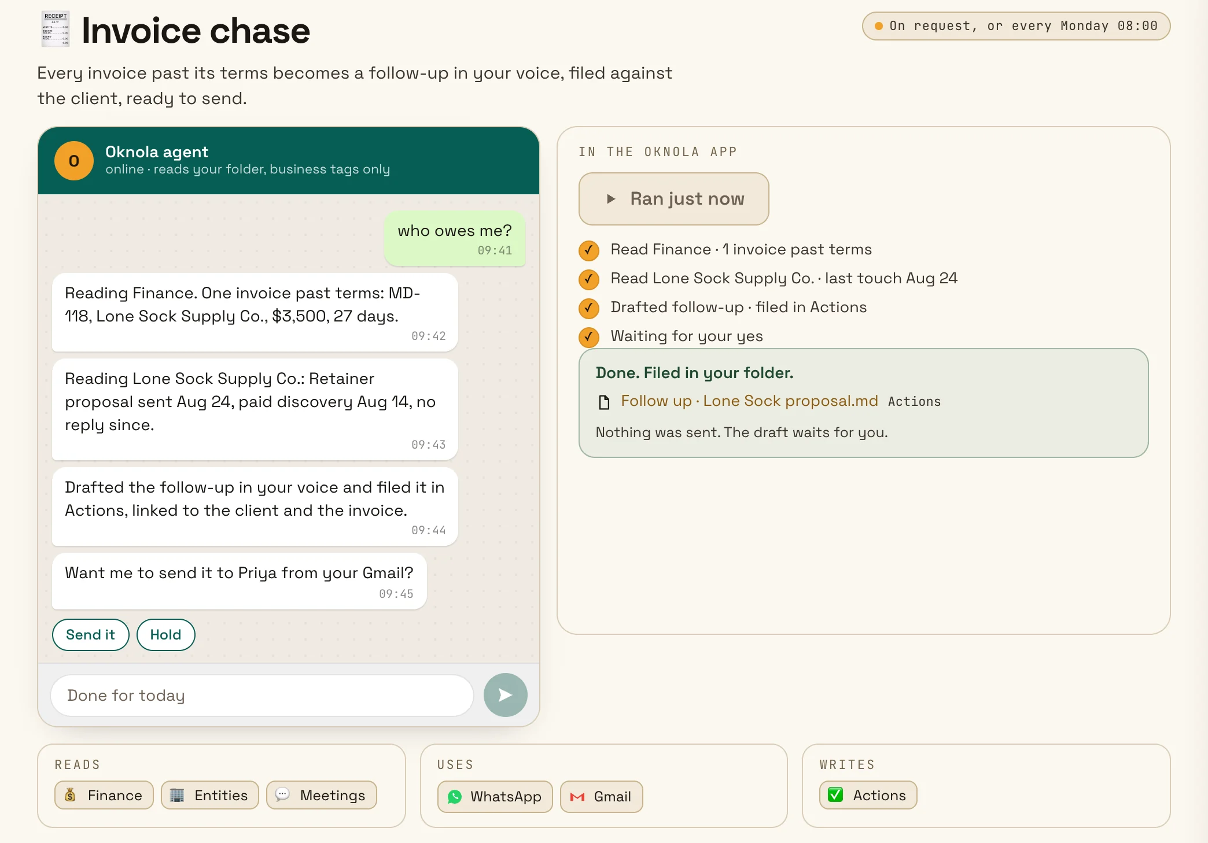Click the Oknola agent header name

pyautogui.click(x=157, y=152)
